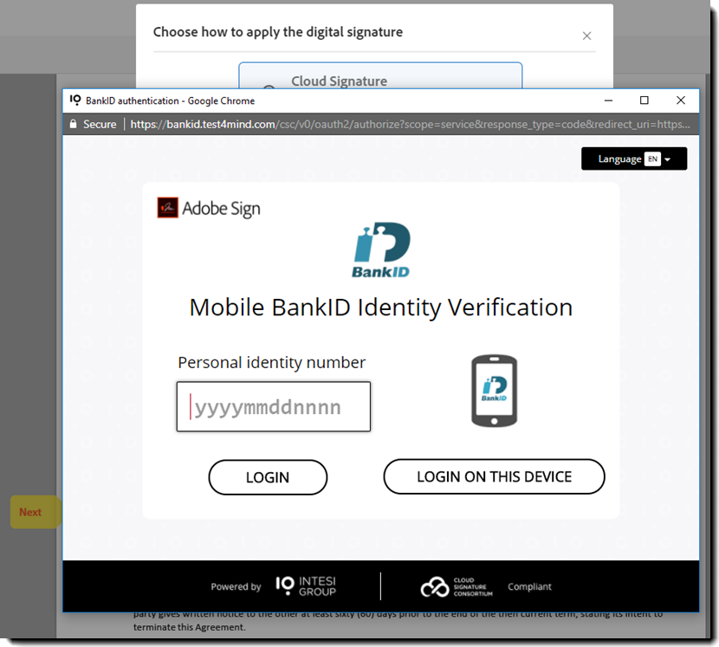Click the Compliant label in the footer
The height and width of the screenshot is (647, 719).
click(529, 586)
